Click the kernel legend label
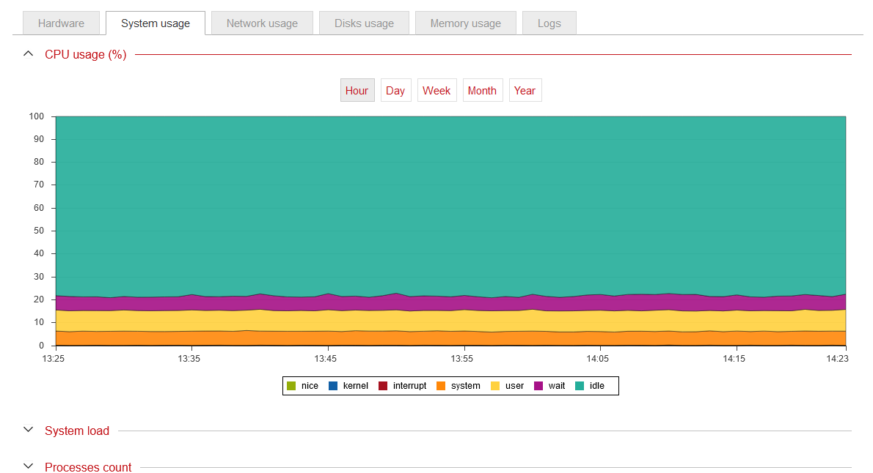The width and height of the screenshot is (873, 473). point(356,386)
